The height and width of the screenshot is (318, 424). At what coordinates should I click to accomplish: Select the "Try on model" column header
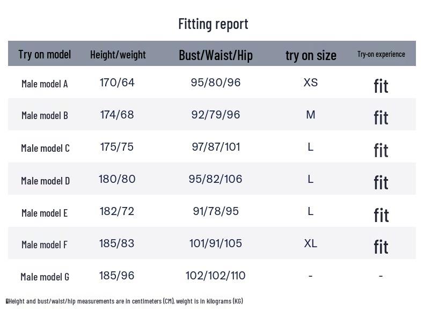(x=45, y=54)
